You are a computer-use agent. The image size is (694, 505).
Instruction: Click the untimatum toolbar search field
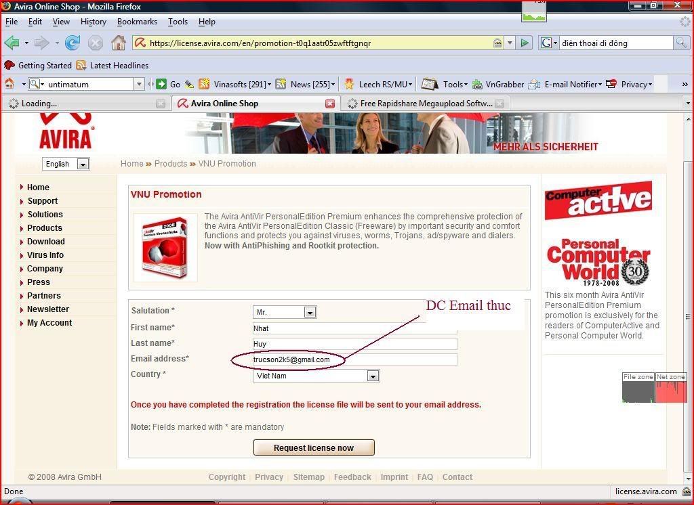click(89, 84)
